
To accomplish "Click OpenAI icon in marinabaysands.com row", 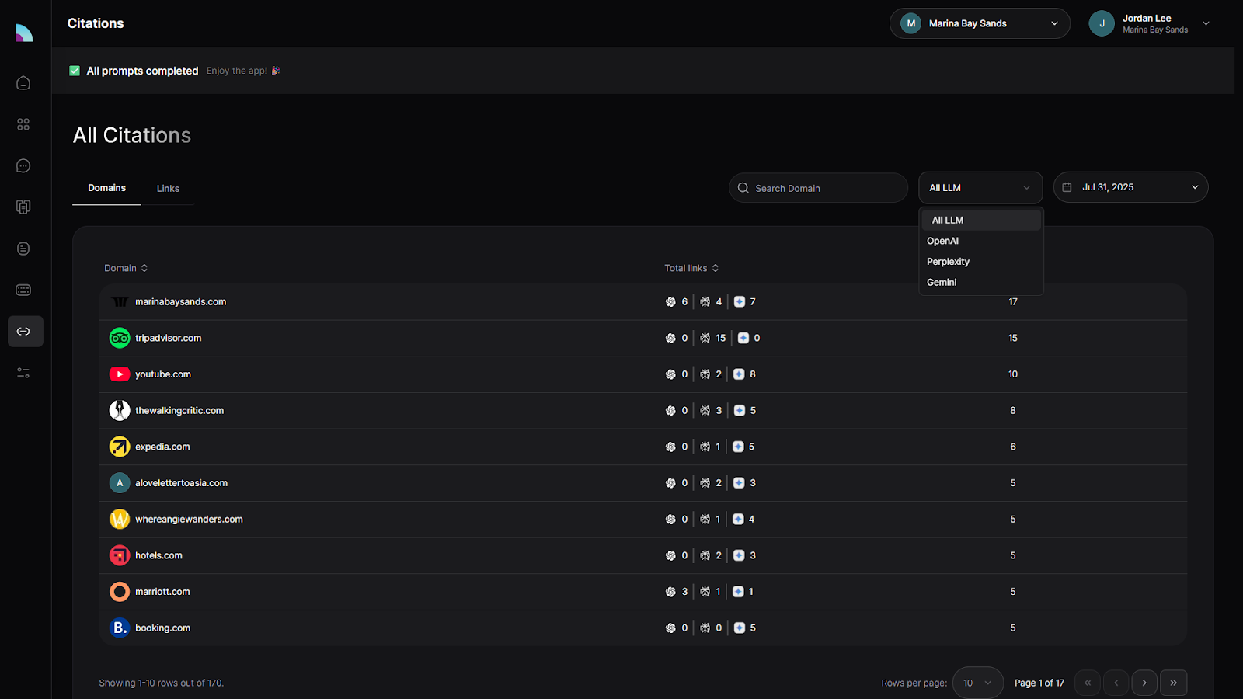I will [x=670, y=302].
